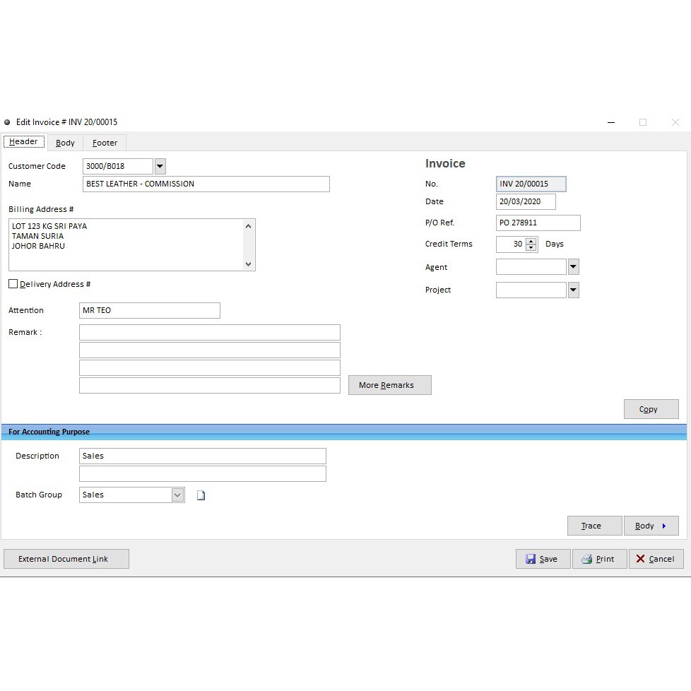Open the Customer Code dropdown
691x691 pixels.
(x=160, y=167)
